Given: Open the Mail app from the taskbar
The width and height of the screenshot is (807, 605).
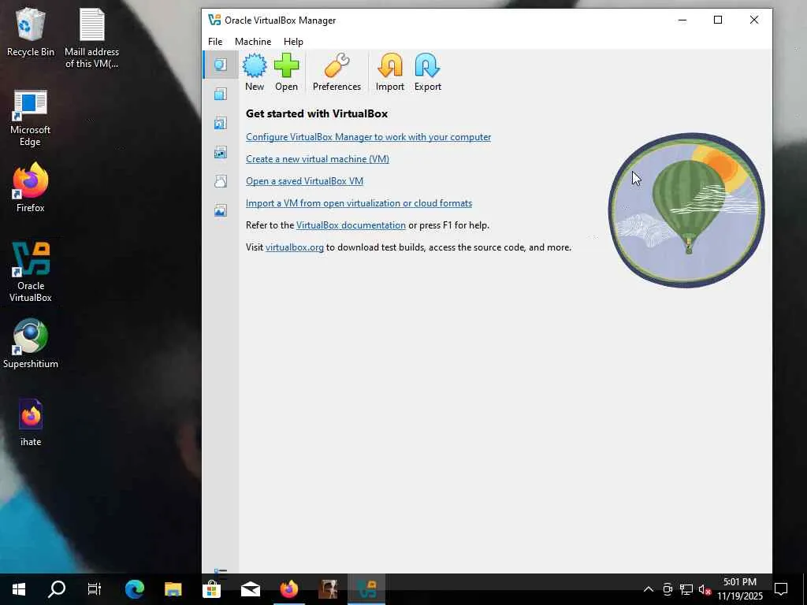Looking at the screenshot, I should [x=251, y=589].
